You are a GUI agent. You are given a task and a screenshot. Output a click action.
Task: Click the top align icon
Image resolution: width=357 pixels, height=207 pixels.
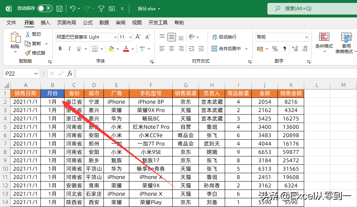tap(162, 37)
